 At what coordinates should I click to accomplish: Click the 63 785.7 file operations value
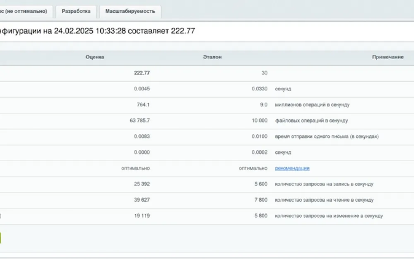(x=140, y=121)
